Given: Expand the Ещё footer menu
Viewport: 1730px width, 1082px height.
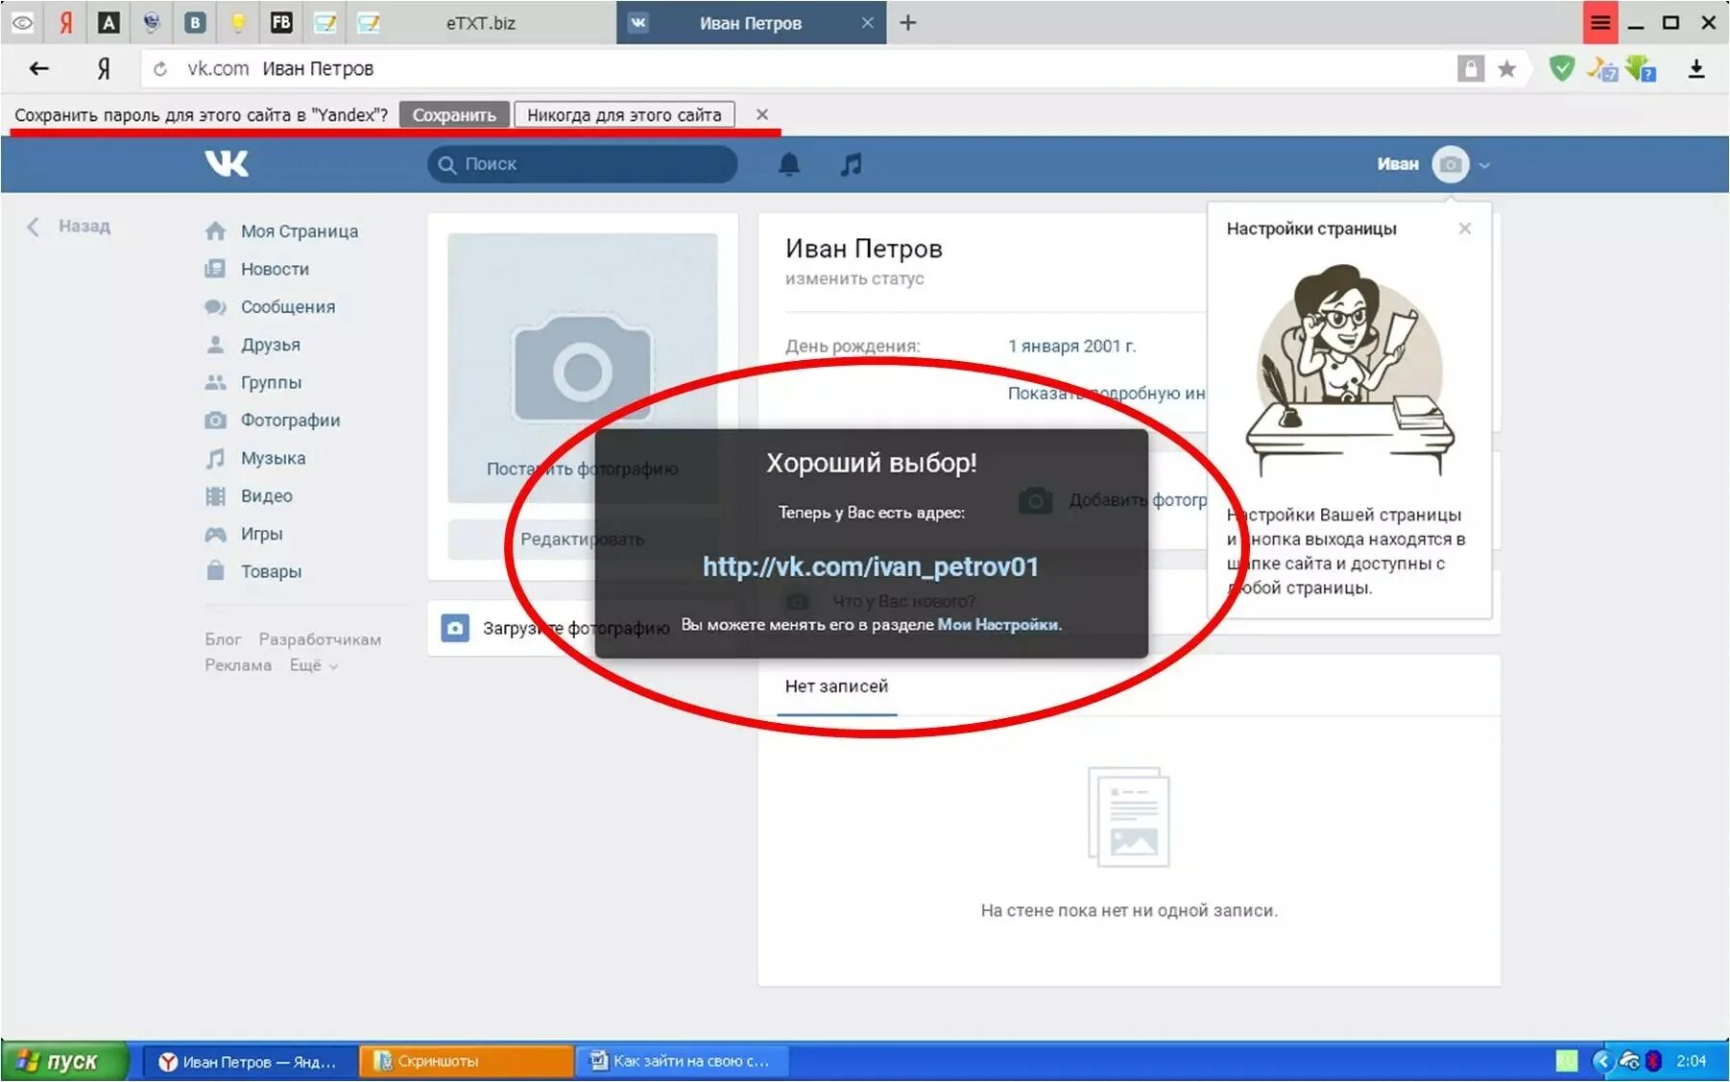Looking at the screenshot, I should (313, 665).
